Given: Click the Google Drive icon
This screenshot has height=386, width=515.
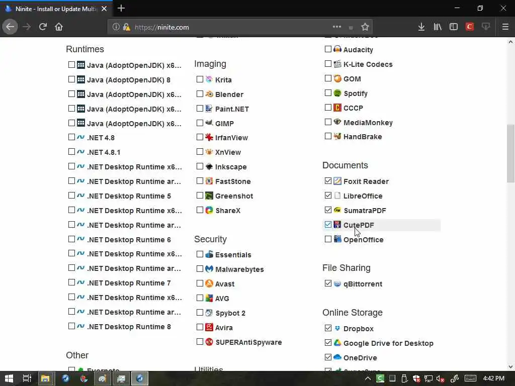Looking at the screenshot, I should click(x=337, y=343).
